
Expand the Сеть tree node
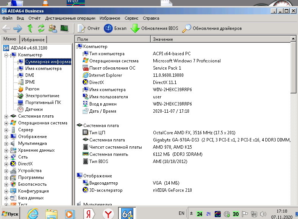click(6, 157)
